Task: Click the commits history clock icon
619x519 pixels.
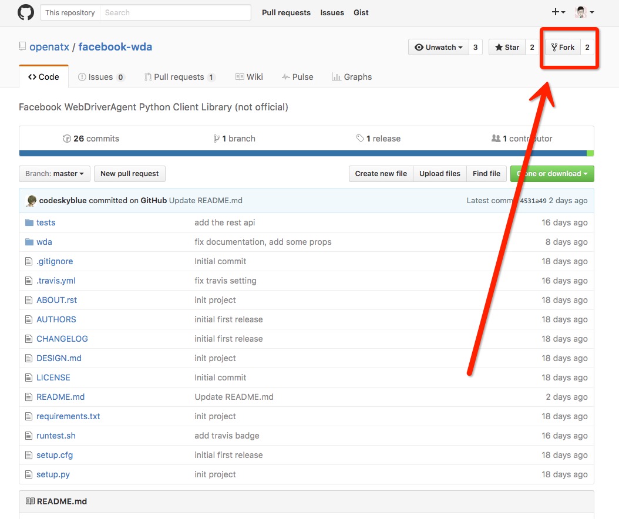Action: click(x=67, y=139)
